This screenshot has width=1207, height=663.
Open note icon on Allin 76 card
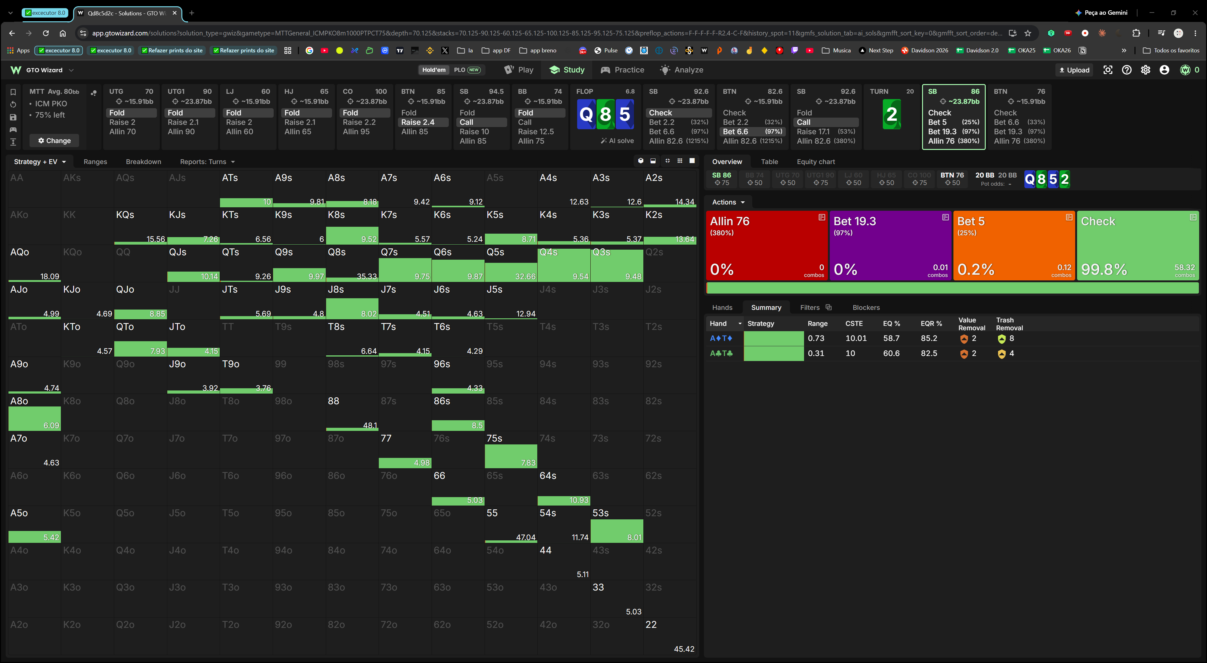[821, 217]
